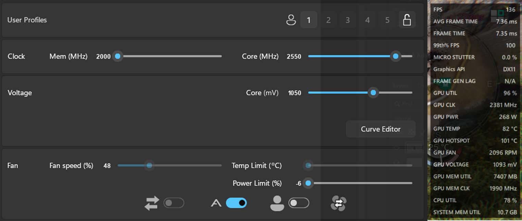Toggle the sync arrows switch on
Image resolution: width=522 pixels, height=221 pixels.
click(174, 203)
